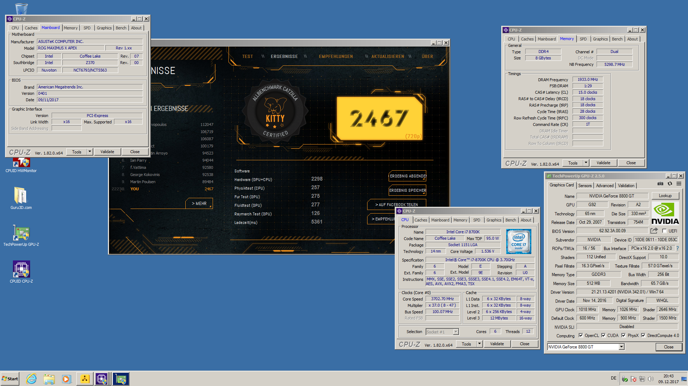Select the CPUID CPU-Z desktop shortcut
This screenshot has height=386, width=688.
pos(21,272)
